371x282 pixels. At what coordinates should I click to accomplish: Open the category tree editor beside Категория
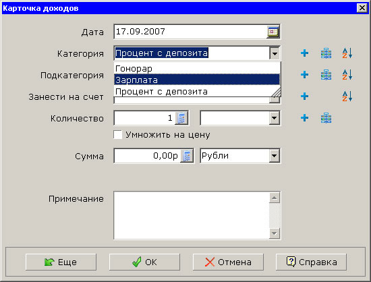[326, 53]
